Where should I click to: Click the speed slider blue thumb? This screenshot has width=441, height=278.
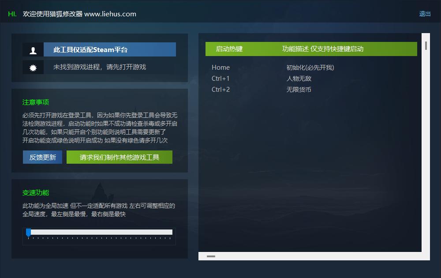click(x=28, y=233)
